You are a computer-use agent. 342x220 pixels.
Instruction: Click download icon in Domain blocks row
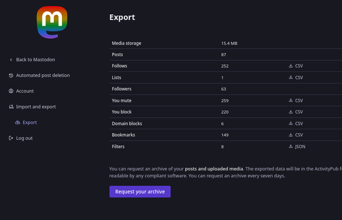(x=291, y=123)
